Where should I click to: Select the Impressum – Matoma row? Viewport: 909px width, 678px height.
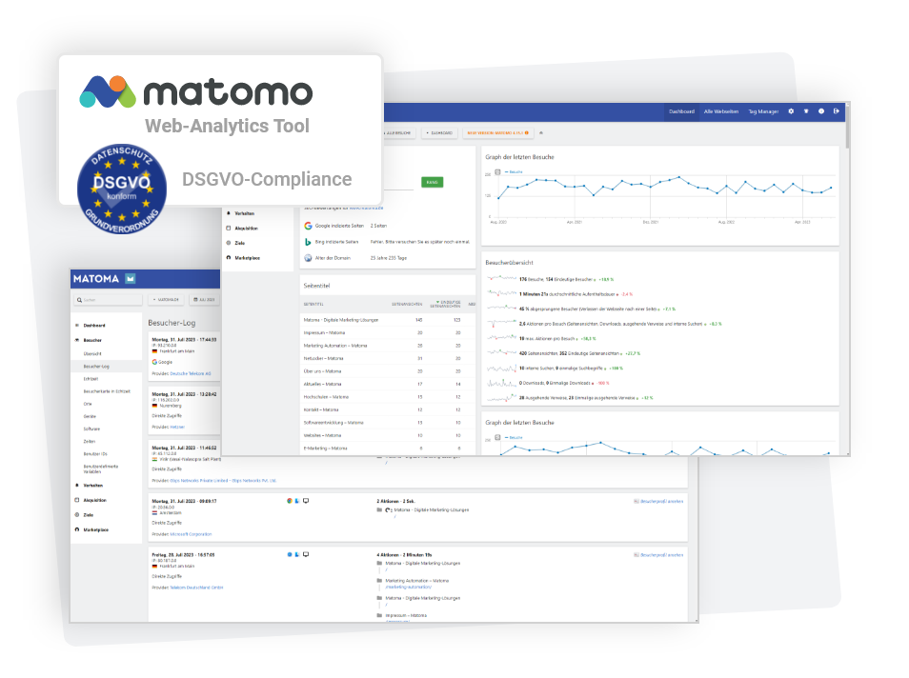[x=387, y=332]
